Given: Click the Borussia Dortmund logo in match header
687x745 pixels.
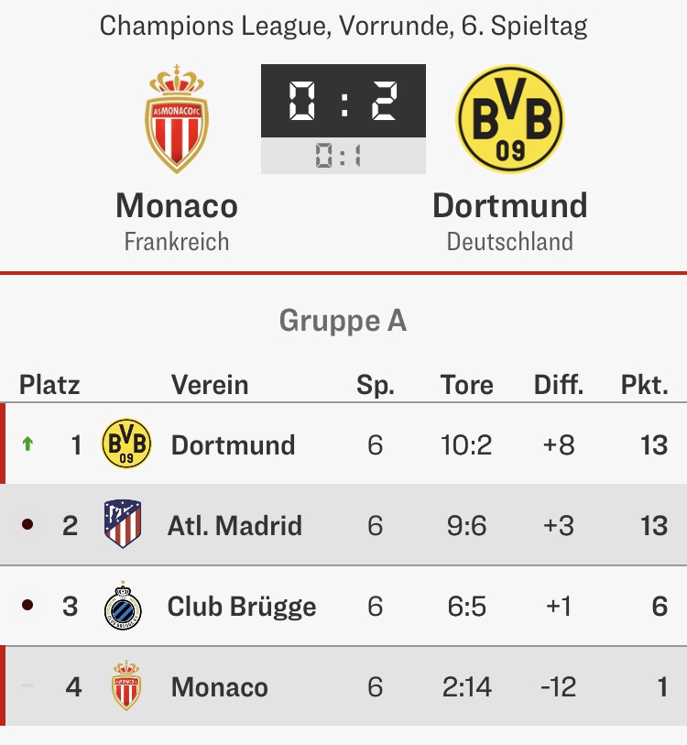Looking at the screenshot, I should (510, 119).
